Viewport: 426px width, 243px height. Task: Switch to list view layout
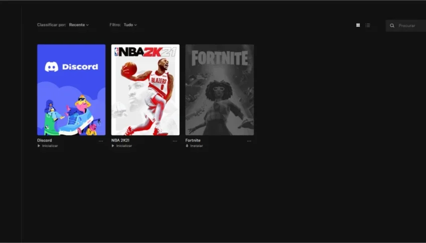pyautogui.click(x=368, y=25)
